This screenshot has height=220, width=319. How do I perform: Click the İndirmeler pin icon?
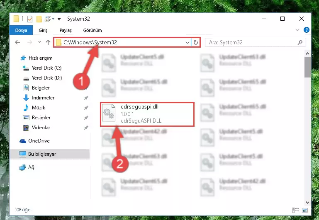coord(86,98)
